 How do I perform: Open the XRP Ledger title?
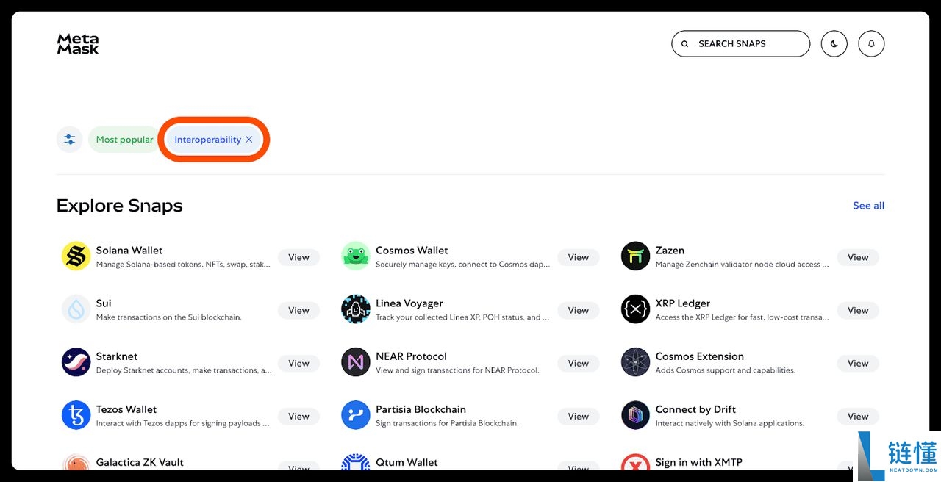tap(683, 303)
